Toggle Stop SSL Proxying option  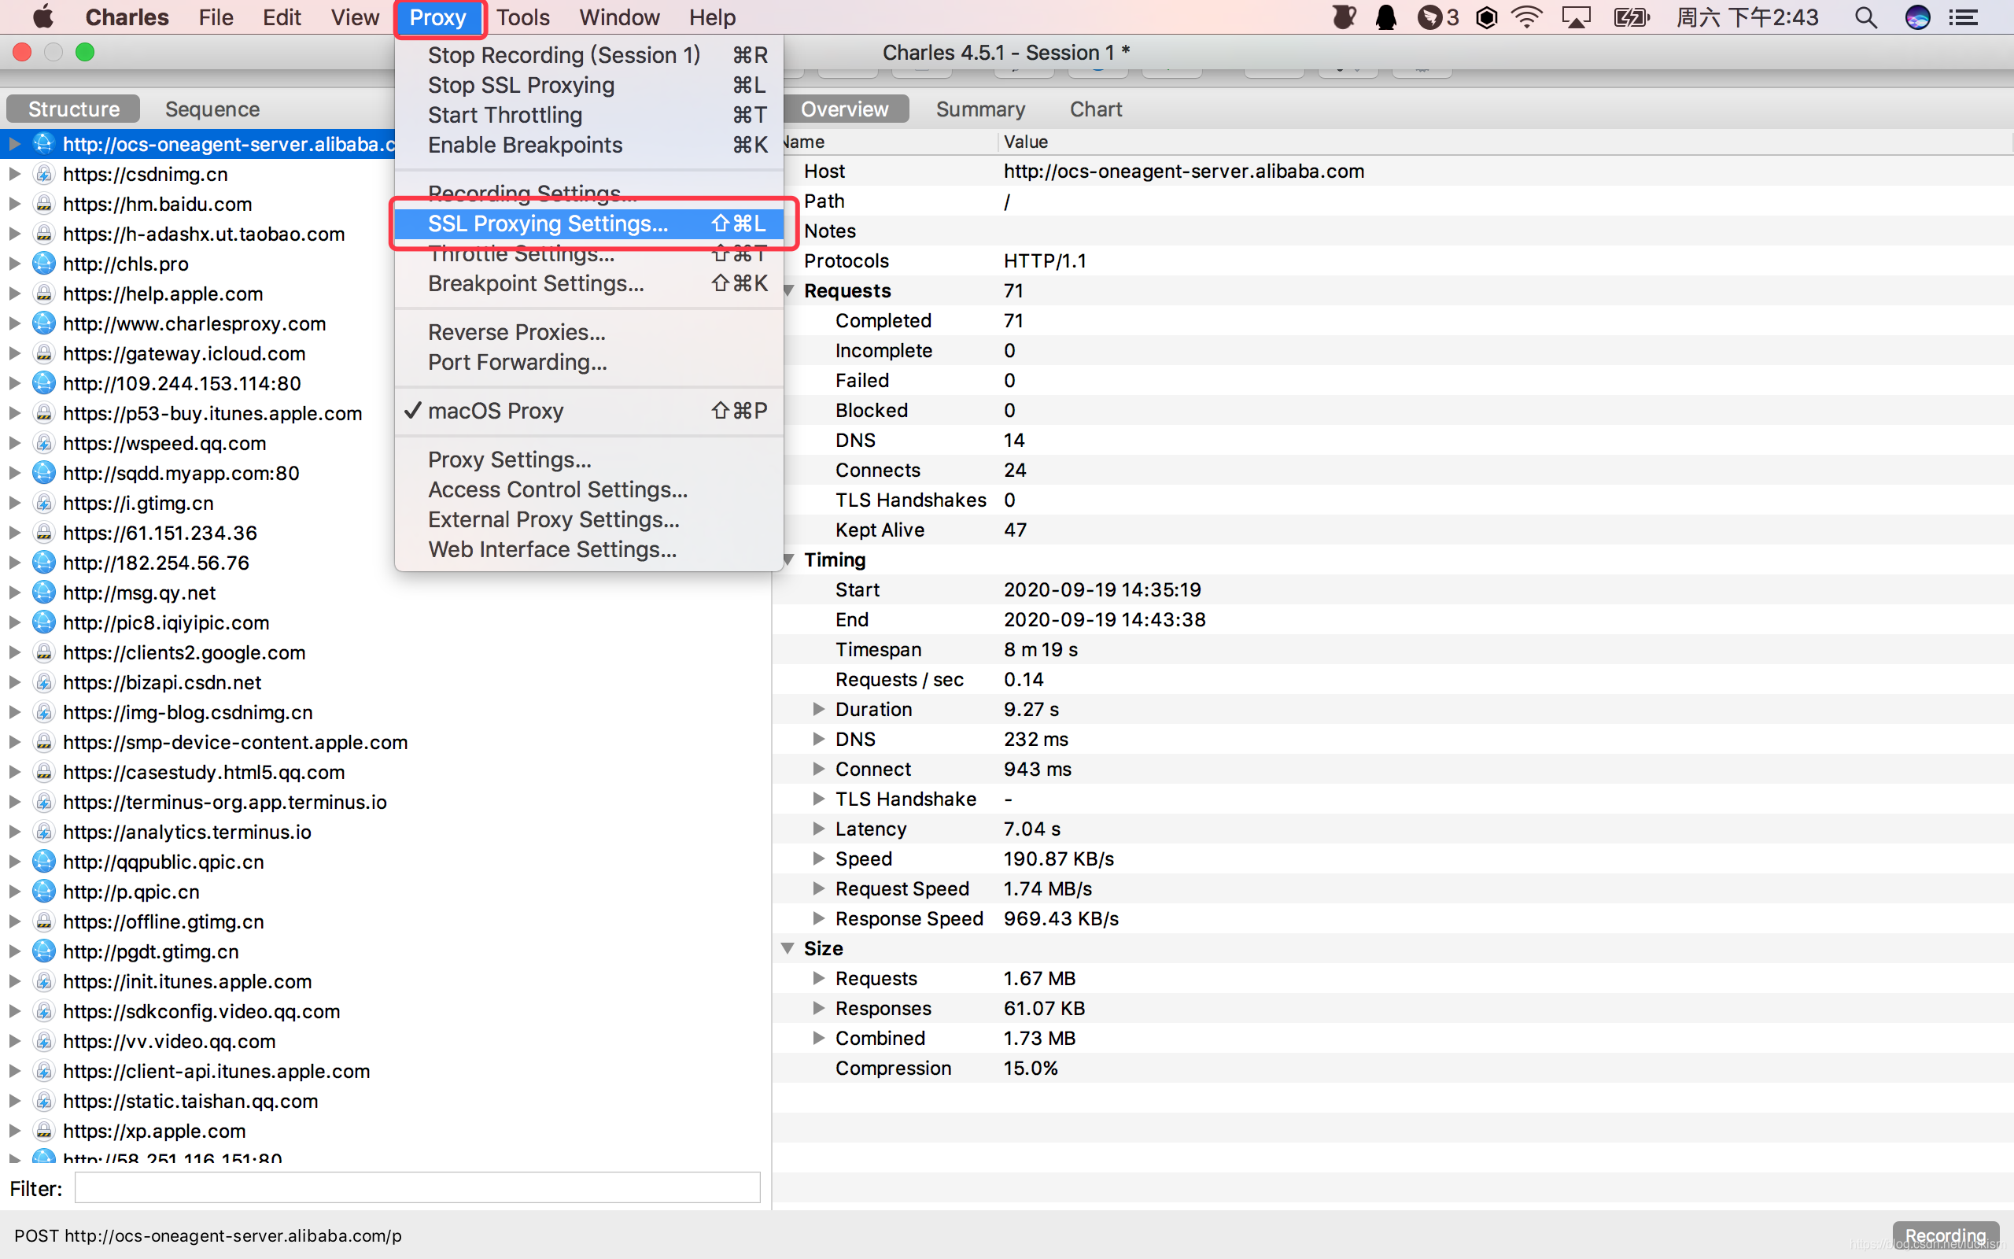pyautogui.click(x=521, y=84)
